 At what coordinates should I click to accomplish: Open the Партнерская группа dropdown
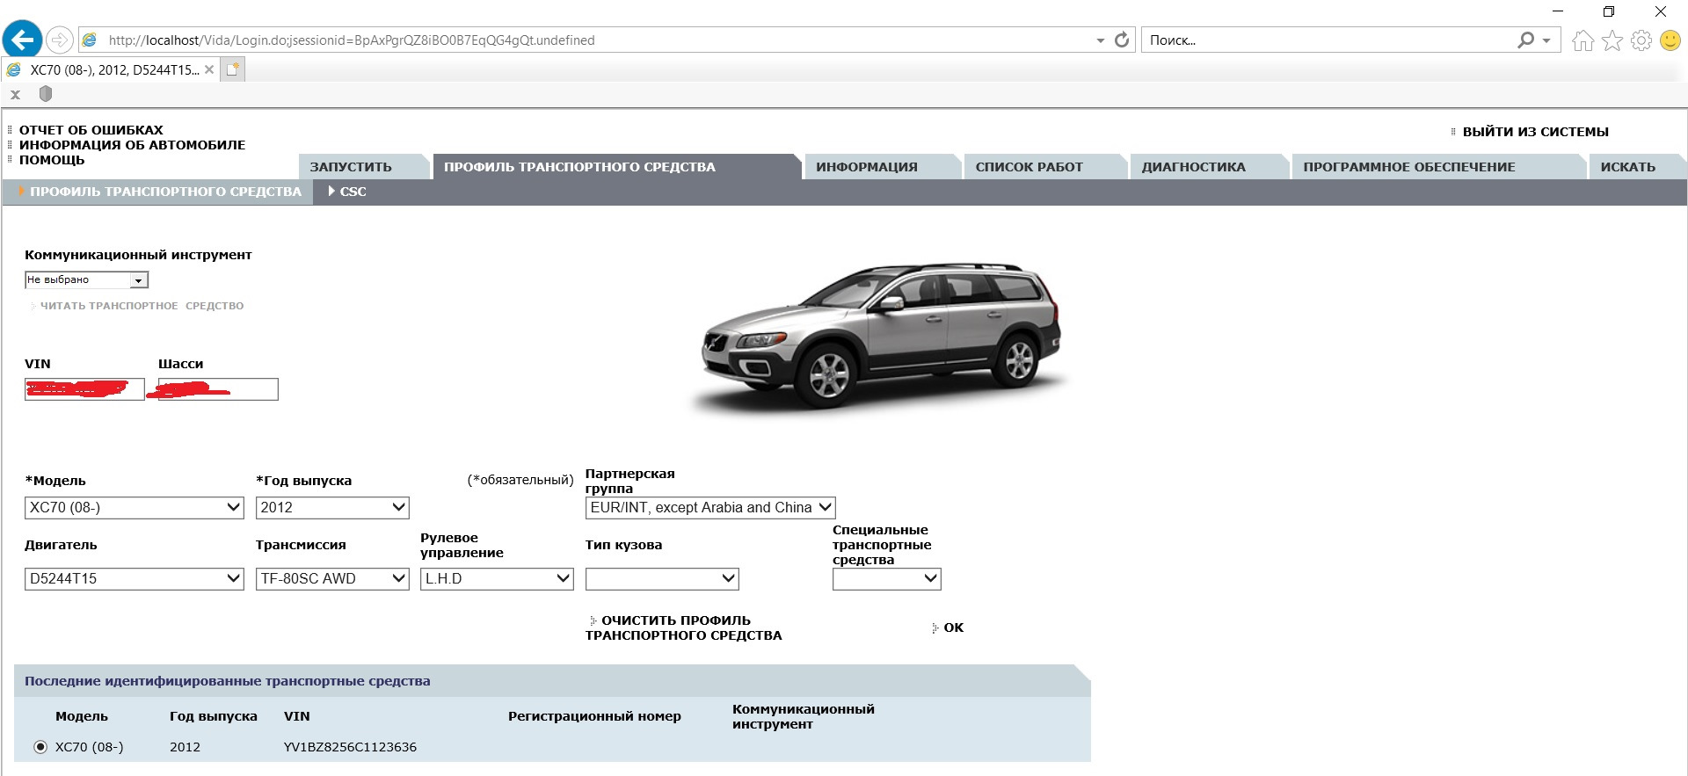(x=710, y=507)
